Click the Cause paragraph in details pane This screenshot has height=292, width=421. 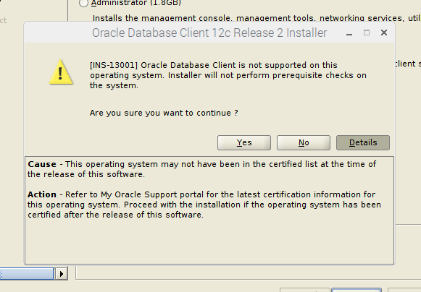tap(201, 169)
